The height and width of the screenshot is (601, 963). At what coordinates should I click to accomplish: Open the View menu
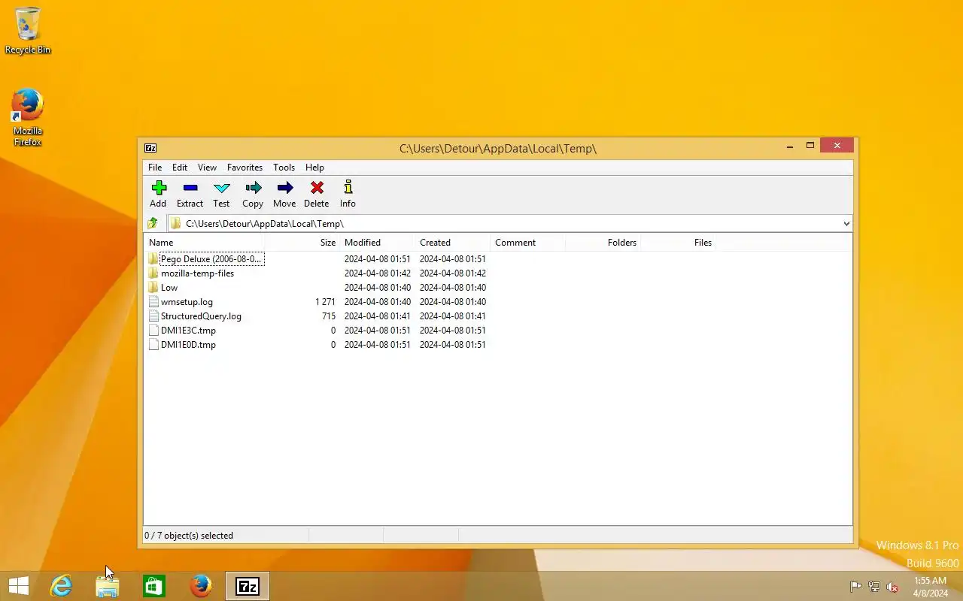point(207,168)
